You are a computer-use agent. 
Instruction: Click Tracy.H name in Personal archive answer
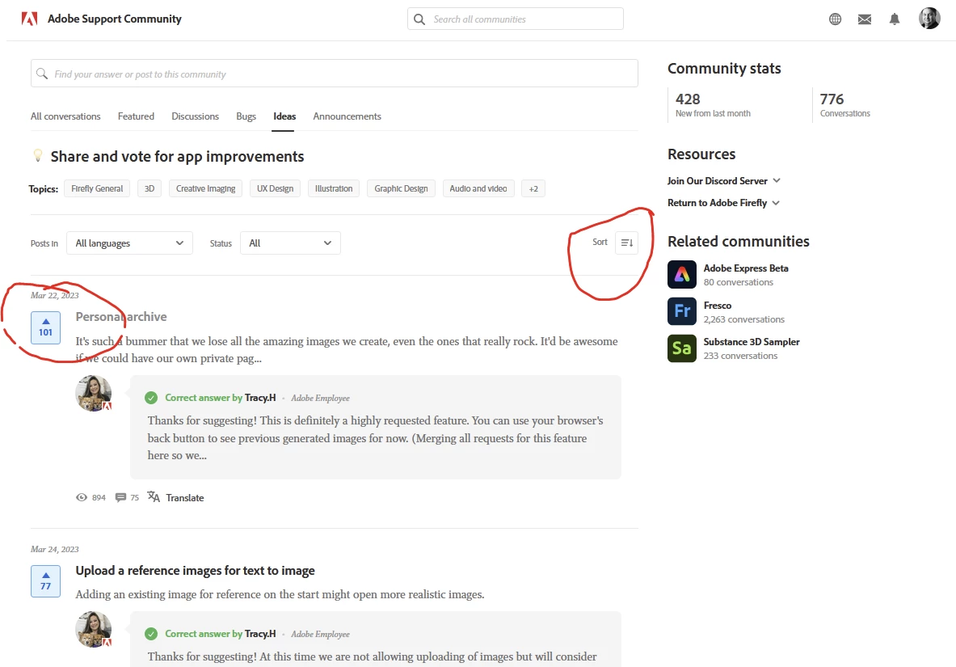point(260,397)
